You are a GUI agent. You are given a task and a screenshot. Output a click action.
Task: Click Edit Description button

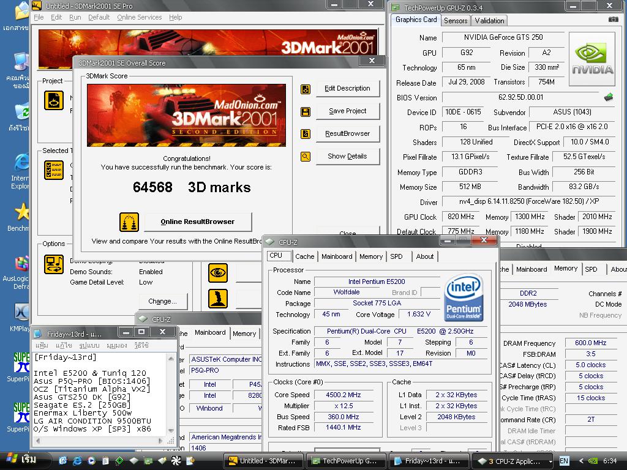[348, 89]
